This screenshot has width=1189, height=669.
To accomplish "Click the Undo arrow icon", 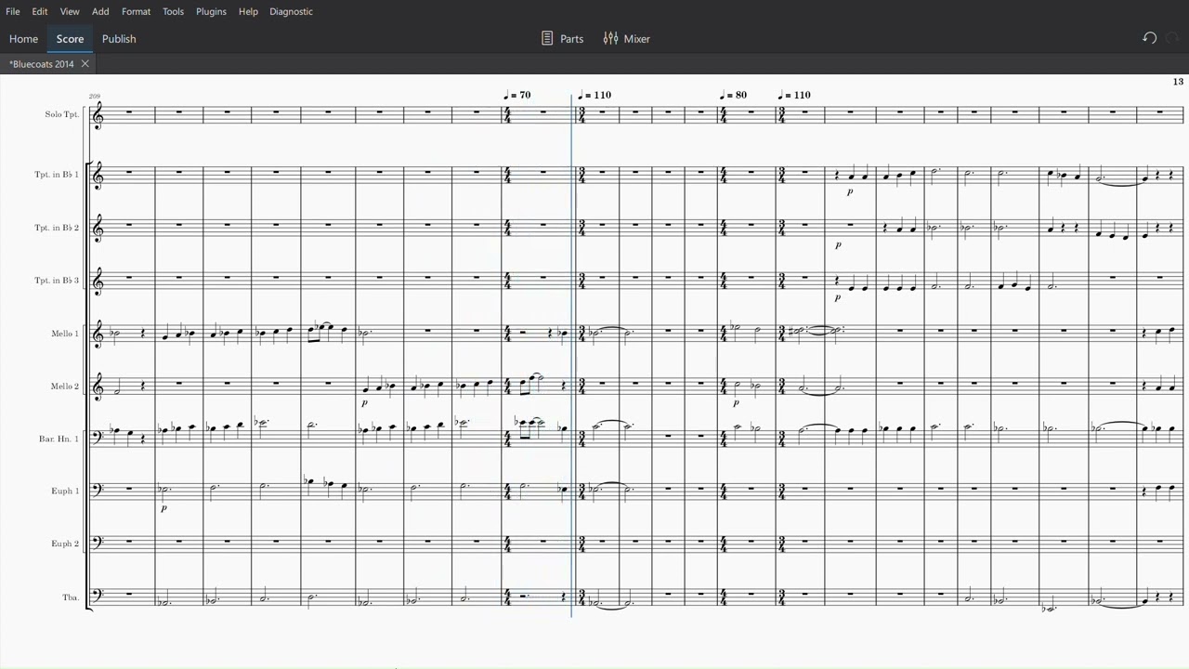I will coord(1149,38).
